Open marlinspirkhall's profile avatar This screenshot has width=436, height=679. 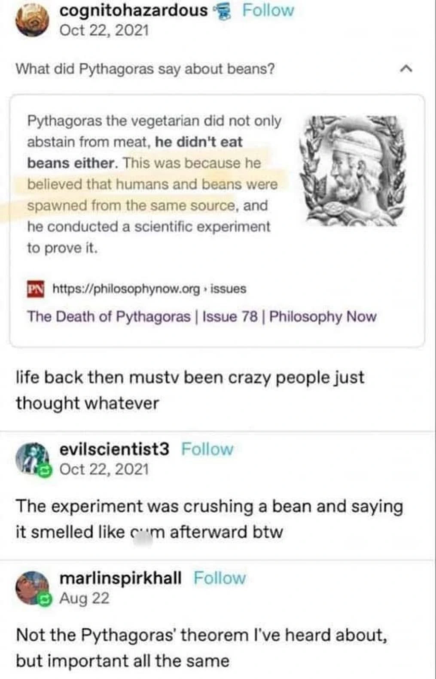point(32,587)
